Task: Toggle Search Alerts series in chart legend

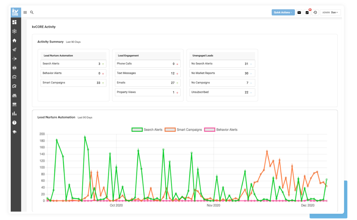Action: click(x=147, y=130)
